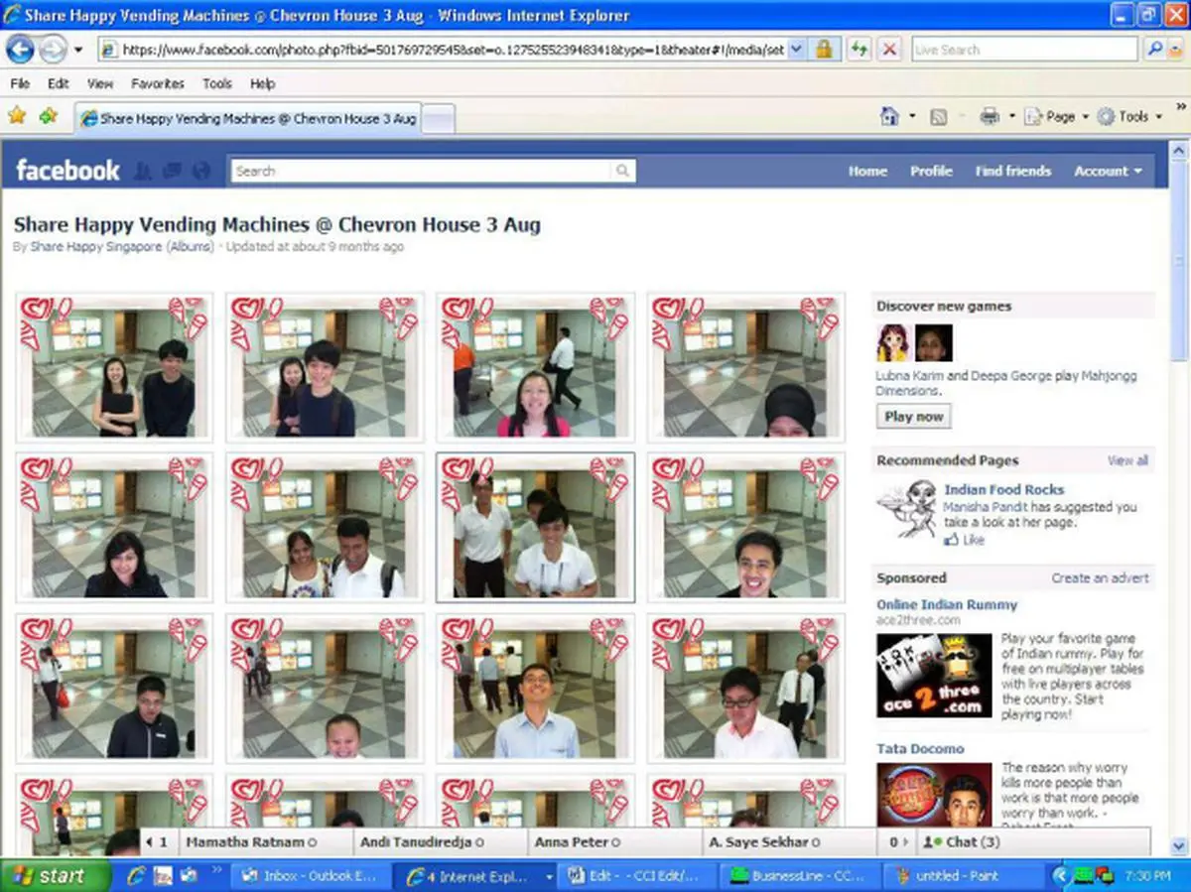The image size is (1191, 892).
Task: Click the address bar URL field
Action: coord(444,50)
